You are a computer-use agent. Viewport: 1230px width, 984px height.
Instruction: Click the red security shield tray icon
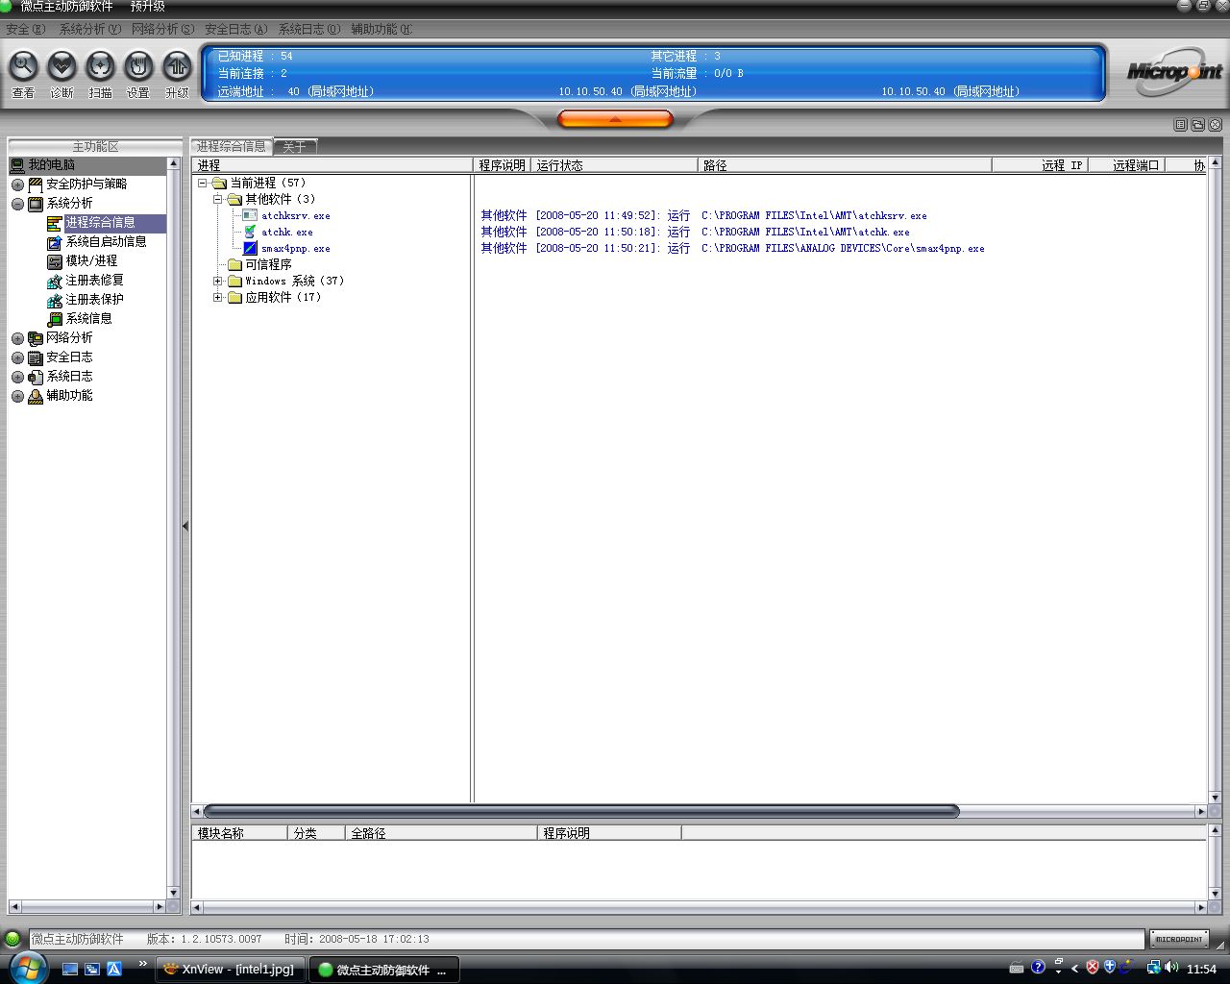pos(1092,968)
